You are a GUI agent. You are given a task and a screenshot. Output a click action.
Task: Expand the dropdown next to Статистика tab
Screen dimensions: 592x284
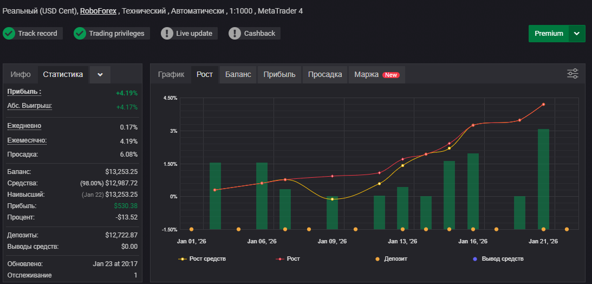[100, 75]
